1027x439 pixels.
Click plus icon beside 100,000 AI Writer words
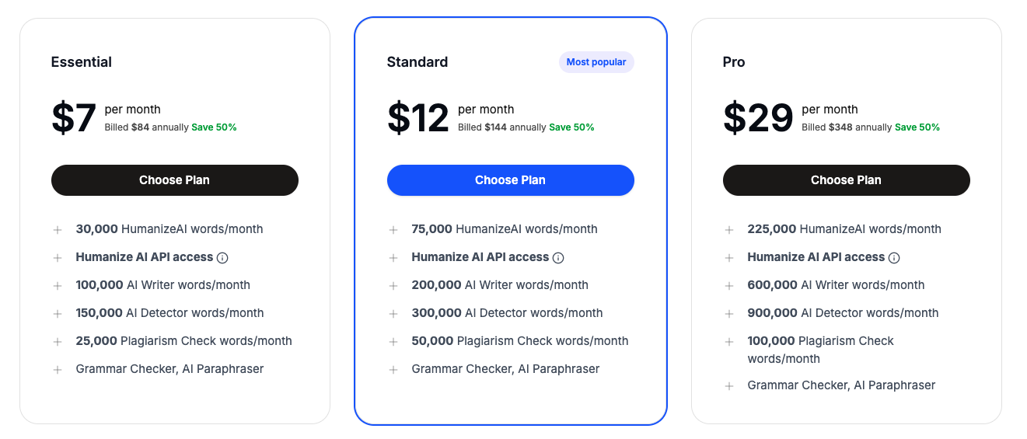point(58,286)
